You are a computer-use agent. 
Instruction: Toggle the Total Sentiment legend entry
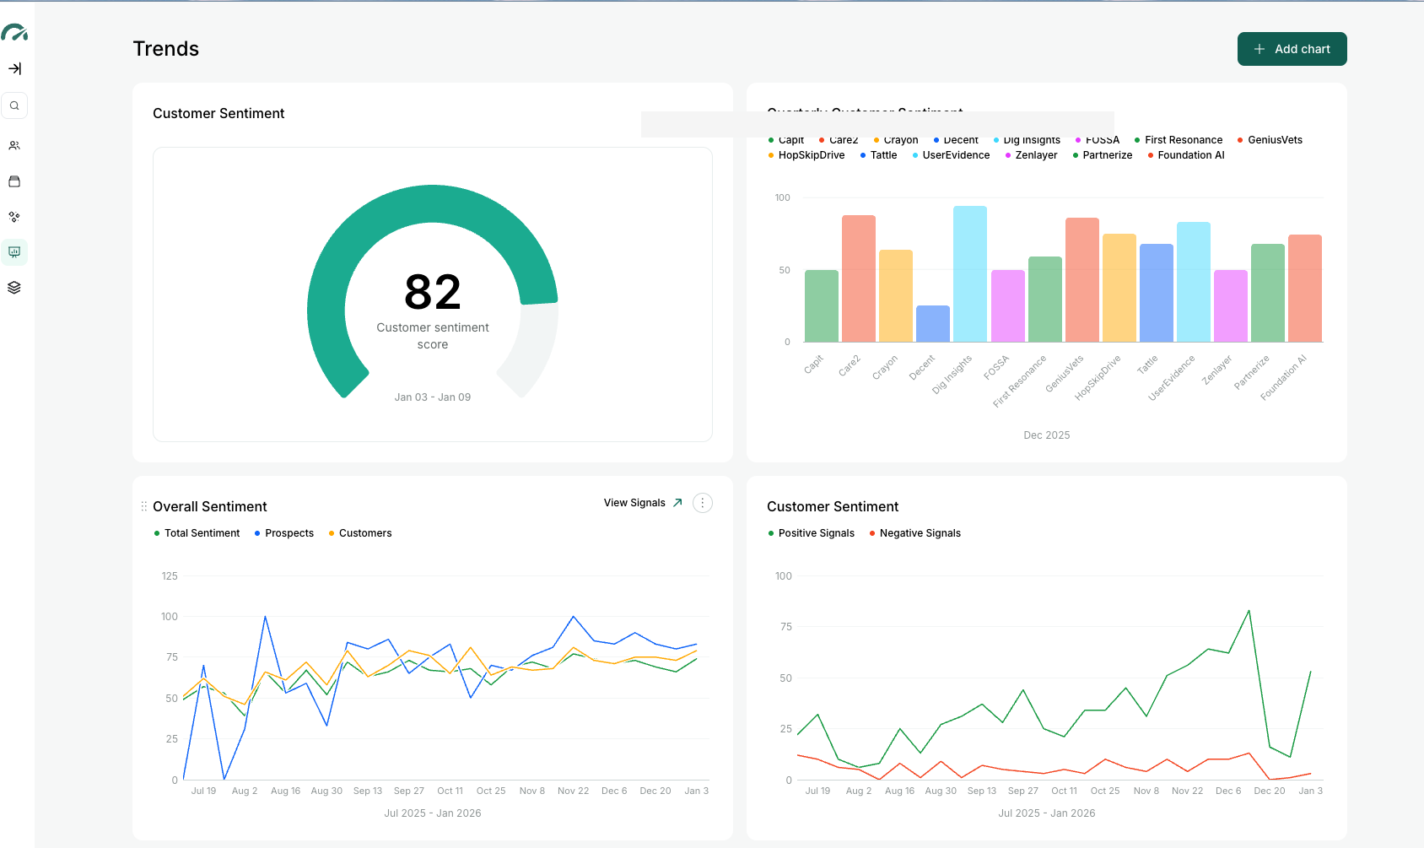click(x=197, y=532)
